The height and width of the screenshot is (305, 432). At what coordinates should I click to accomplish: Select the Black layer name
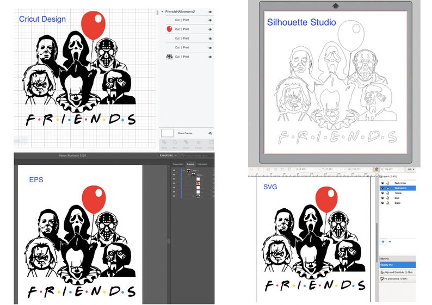pyautogui.click(x=397, y=203)
